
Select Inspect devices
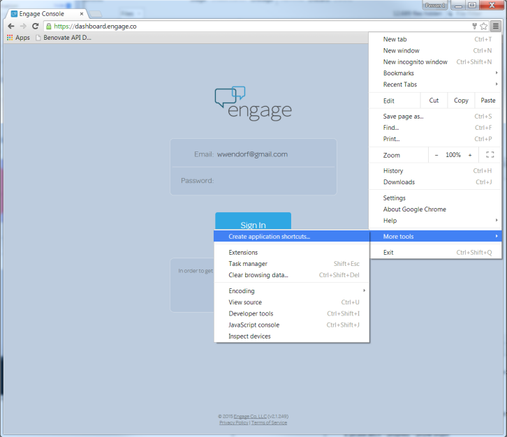pyautogui.click(x=292, y=336)
